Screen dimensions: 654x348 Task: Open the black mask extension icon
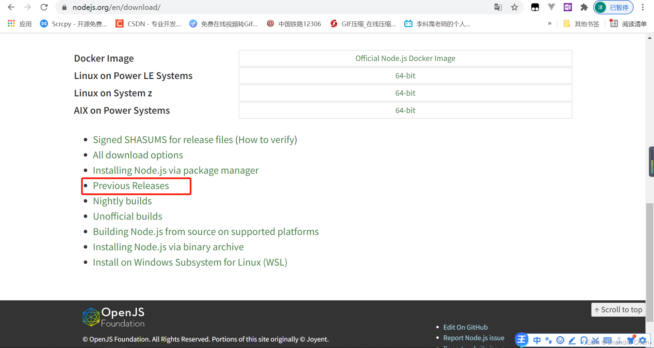(535, 7)
